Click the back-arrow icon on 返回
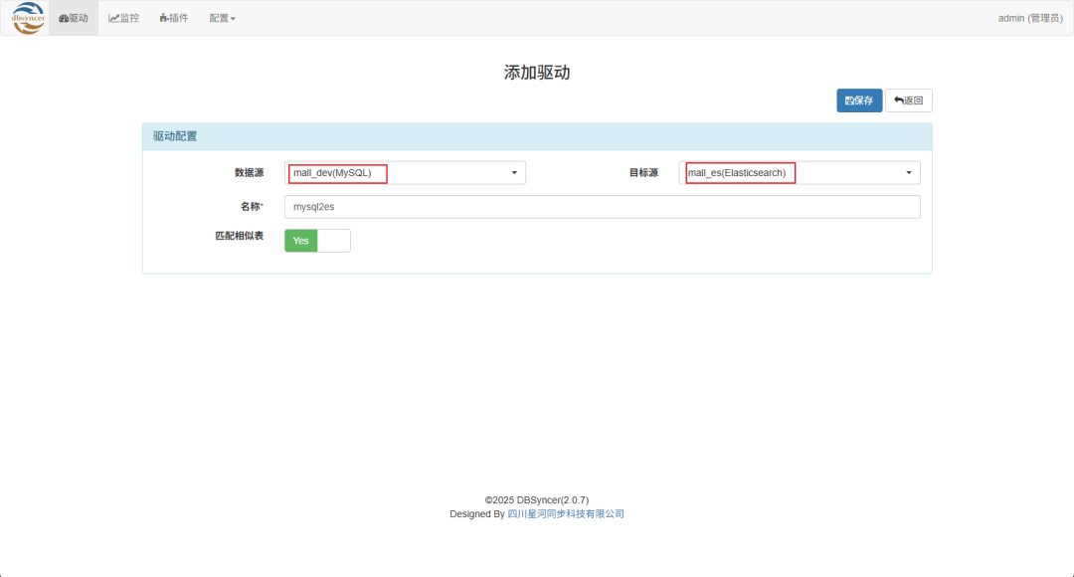Viewport: 1074px width, 577px height. [x=899, y=100]
